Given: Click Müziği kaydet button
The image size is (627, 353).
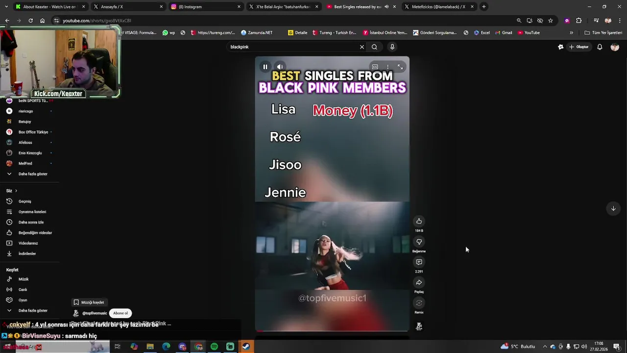Looking at the screenshot, I should pos(89,303).
